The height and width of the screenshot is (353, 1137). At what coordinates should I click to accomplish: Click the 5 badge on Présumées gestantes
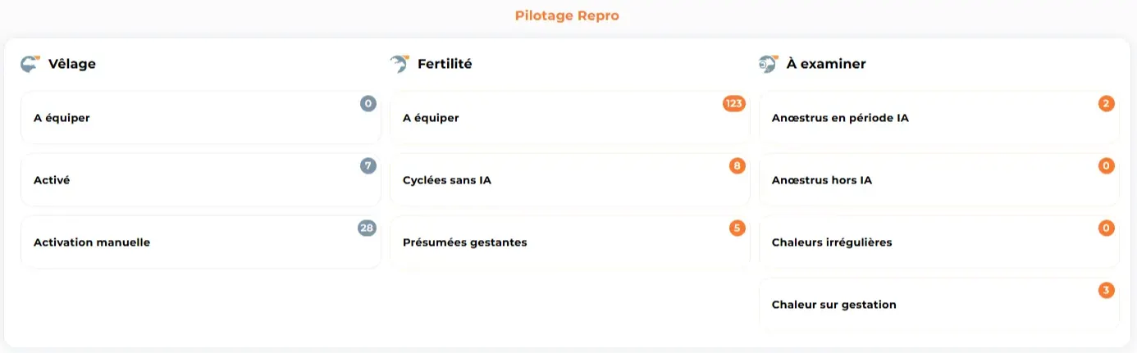click(737, 229)
